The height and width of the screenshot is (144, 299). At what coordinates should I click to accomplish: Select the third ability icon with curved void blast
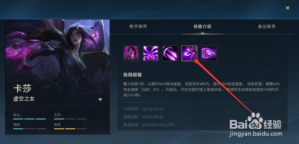(170, 53)
